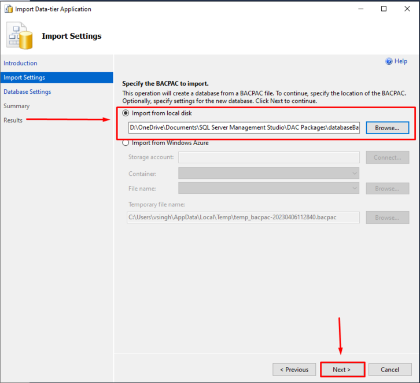Click the local BACPAC file path field

244,128
